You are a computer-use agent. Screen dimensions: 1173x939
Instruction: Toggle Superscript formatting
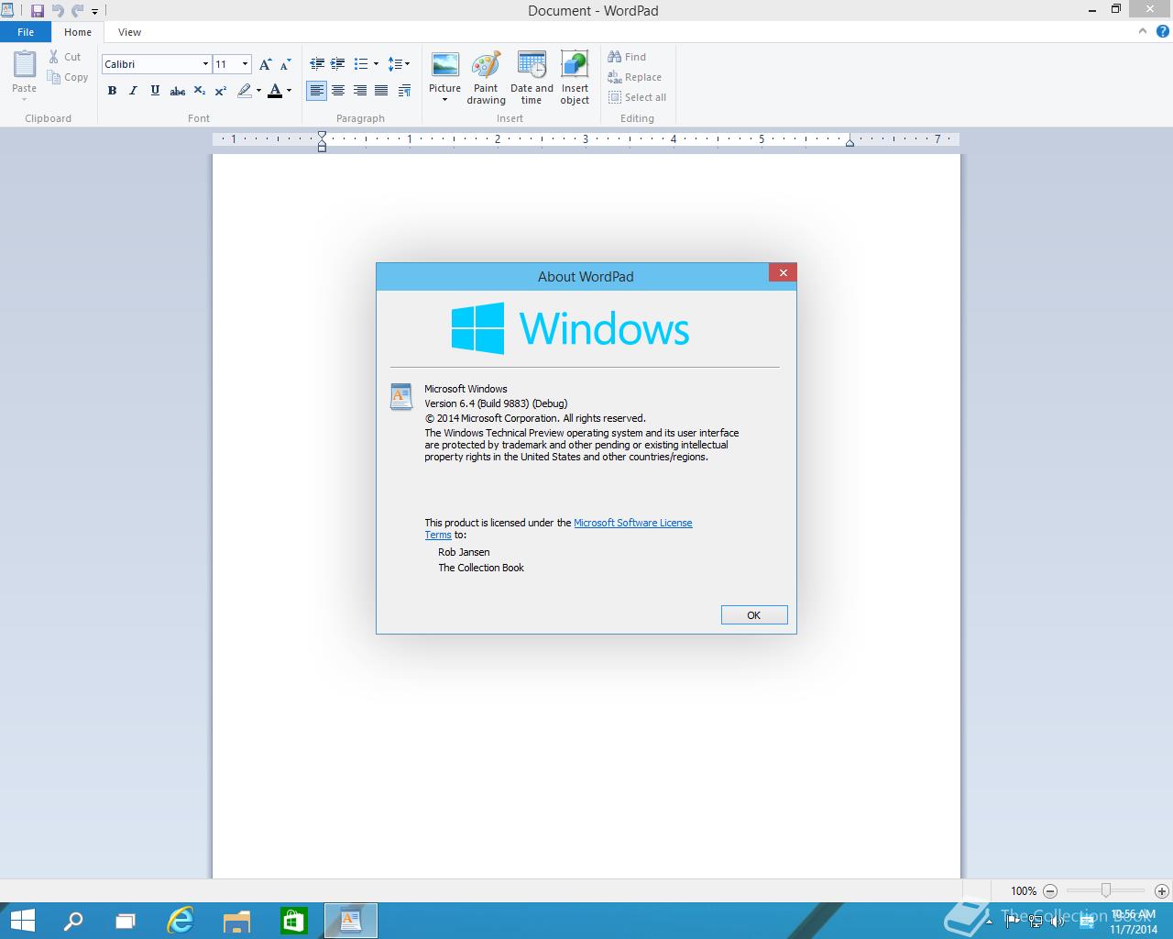[x=221, y=91]
